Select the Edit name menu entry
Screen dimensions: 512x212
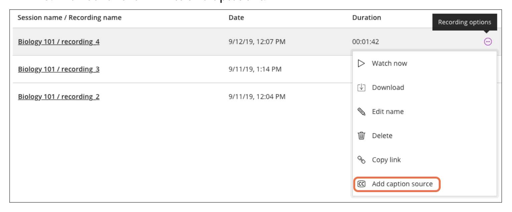388,112
